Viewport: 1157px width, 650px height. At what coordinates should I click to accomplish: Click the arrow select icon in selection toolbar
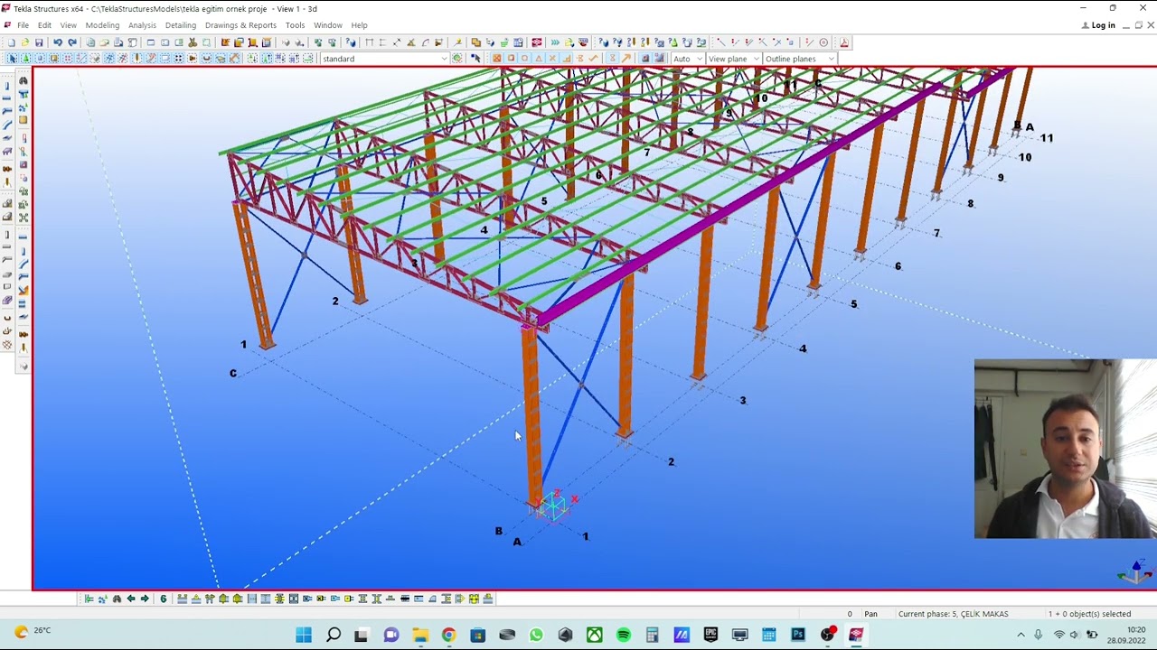click(x=12, y=59)
